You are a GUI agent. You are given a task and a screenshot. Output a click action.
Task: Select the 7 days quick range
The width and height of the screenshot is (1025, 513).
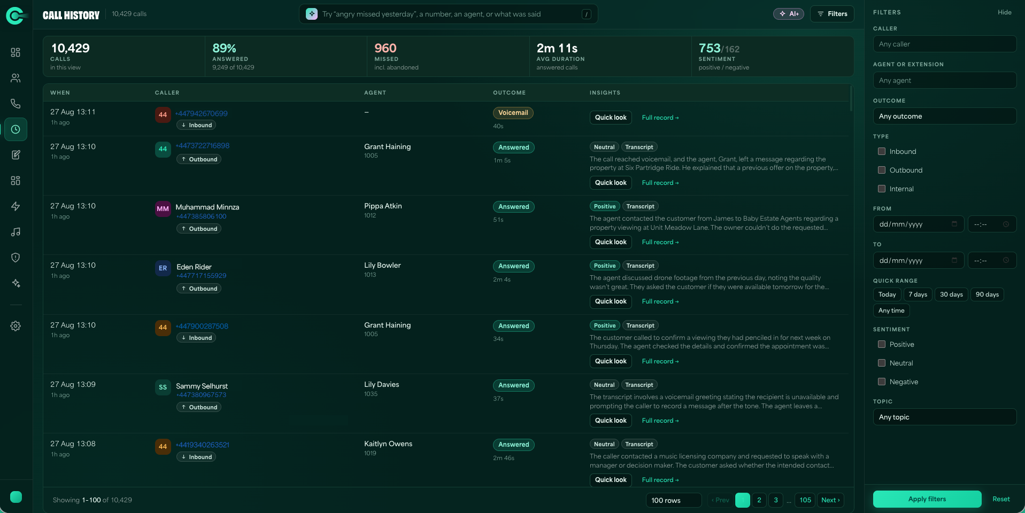pyautogui.click(x=918, y=294)
